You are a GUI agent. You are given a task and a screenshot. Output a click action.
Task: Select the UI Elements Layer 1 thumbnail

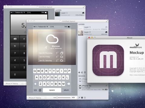pyautogui.click(x=81, y=28)
